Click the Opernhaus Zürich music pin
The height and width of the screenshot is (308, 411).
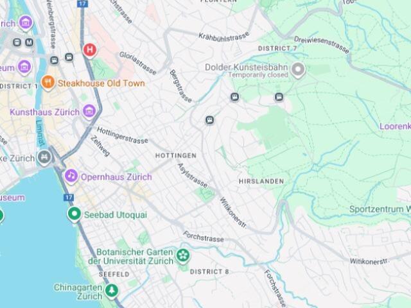(x=71, y=176)
